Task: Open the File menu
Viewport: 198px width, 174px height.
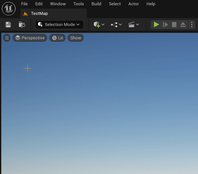Action: (x=24, y=4)
